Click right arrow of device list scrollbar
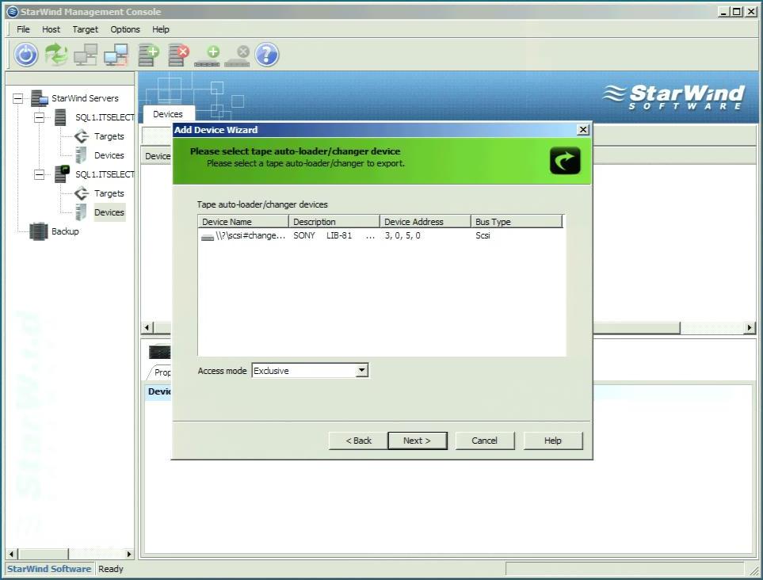This screenshot has height=580, width=763. pos(750,328)
